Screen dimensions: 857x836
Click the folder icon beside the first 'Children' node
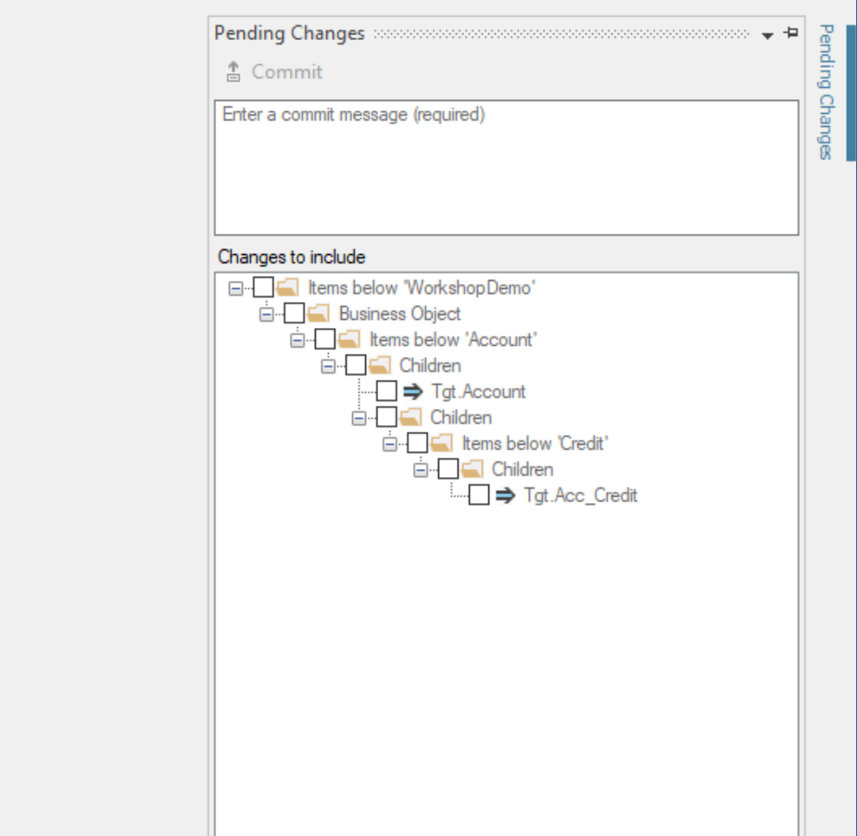click(379, 365)
